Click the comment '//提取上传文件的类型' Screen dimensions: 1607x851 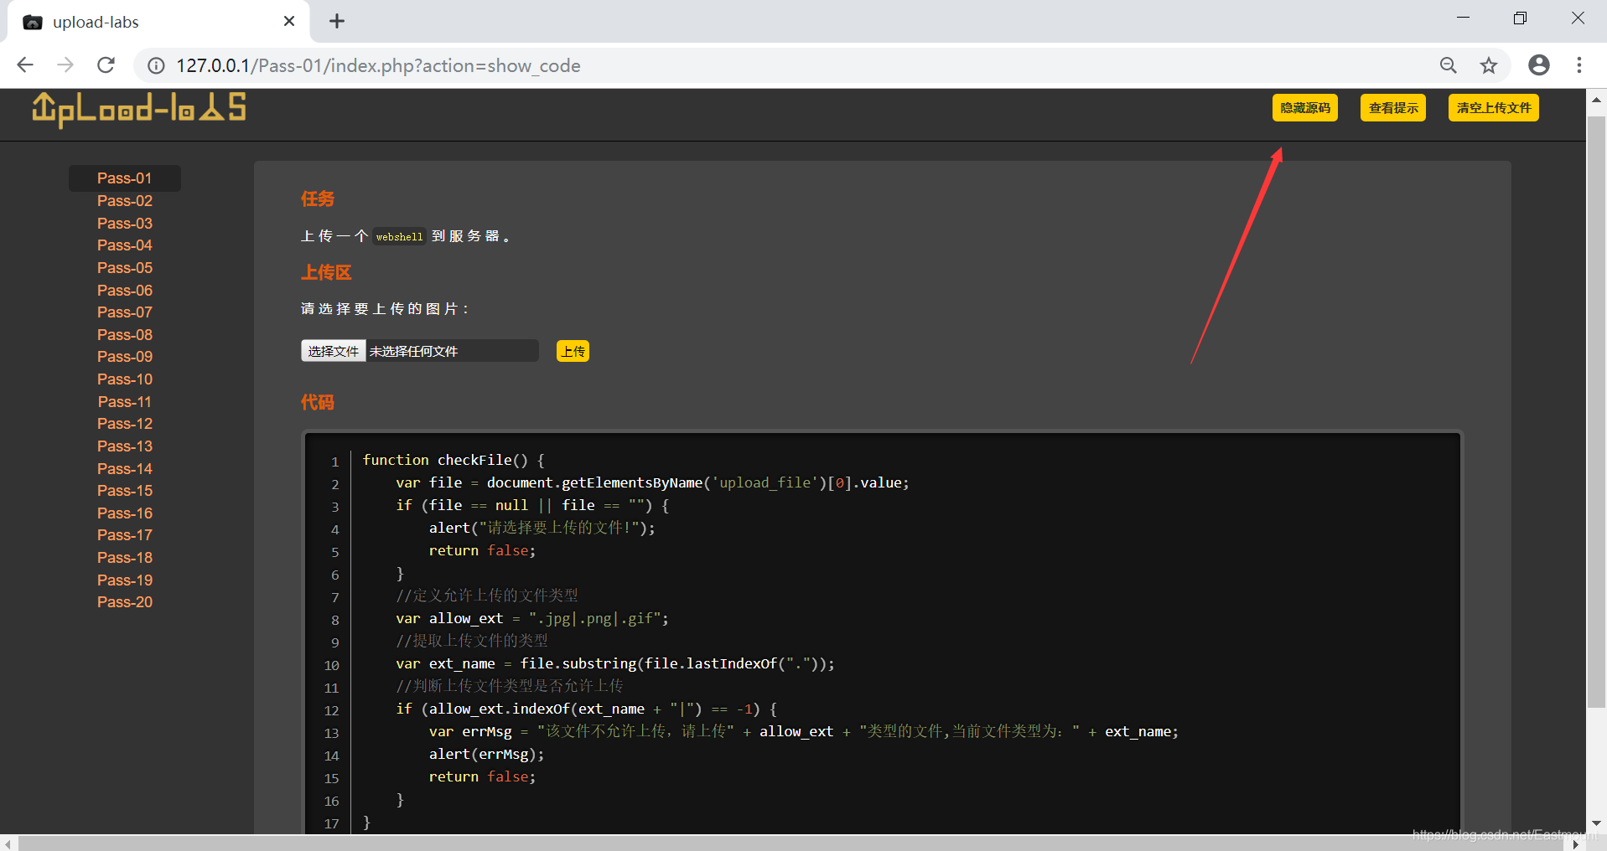(x=472, y=641)
